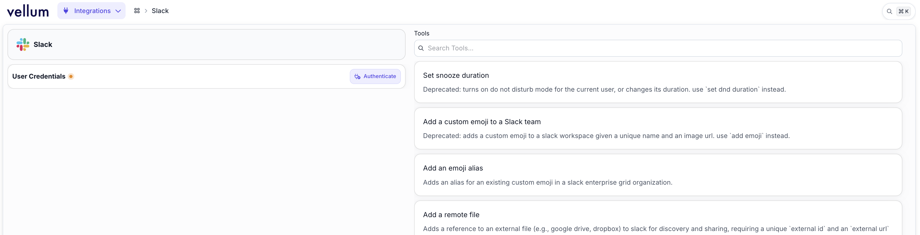Screen dimensions: 920x235
Task: Click the vellum logo
Action: 28,11
